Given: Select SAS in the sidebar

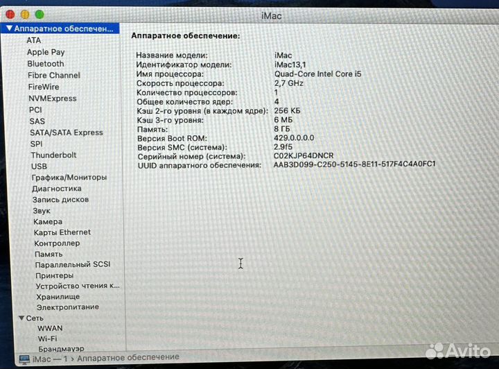Looking at the screenshot, I should coord(37,121).
